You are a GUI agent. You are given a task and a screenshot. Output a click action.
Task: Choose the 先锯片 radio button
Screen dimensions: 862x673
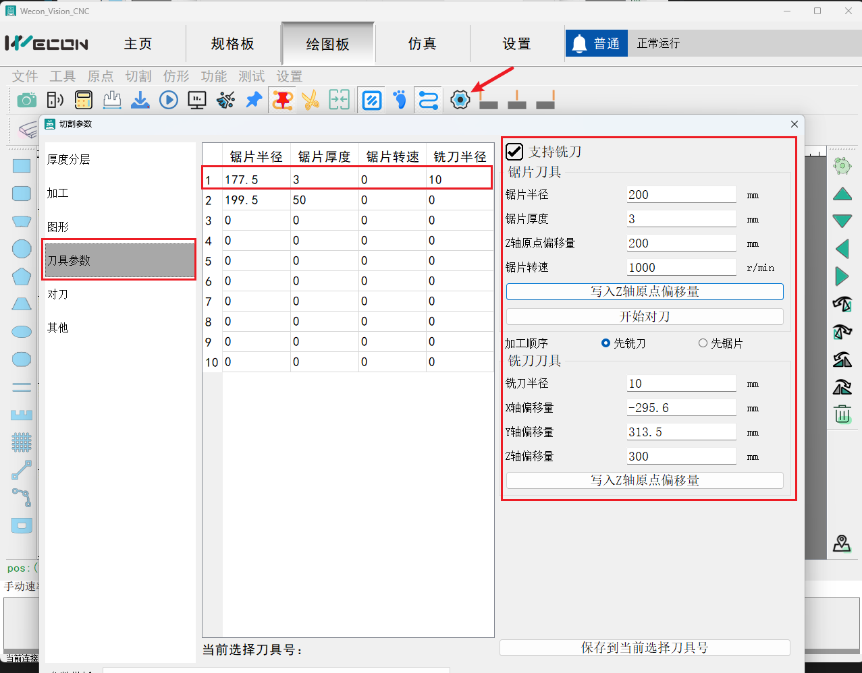[703, 343]
